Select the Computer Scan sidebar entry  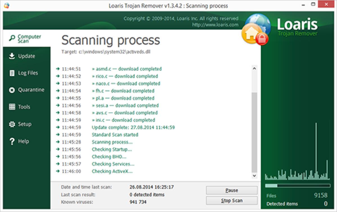[27, 38]
